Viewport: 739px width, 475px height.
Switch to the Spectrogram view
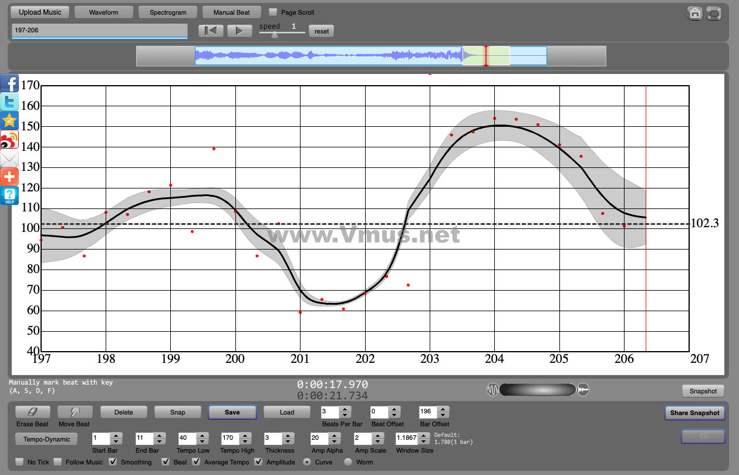[x=168, y=12]
